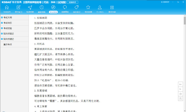This screenshot has height=112, width=186.
Task: Open the home page house icon
Action: (x=7, y=7)
